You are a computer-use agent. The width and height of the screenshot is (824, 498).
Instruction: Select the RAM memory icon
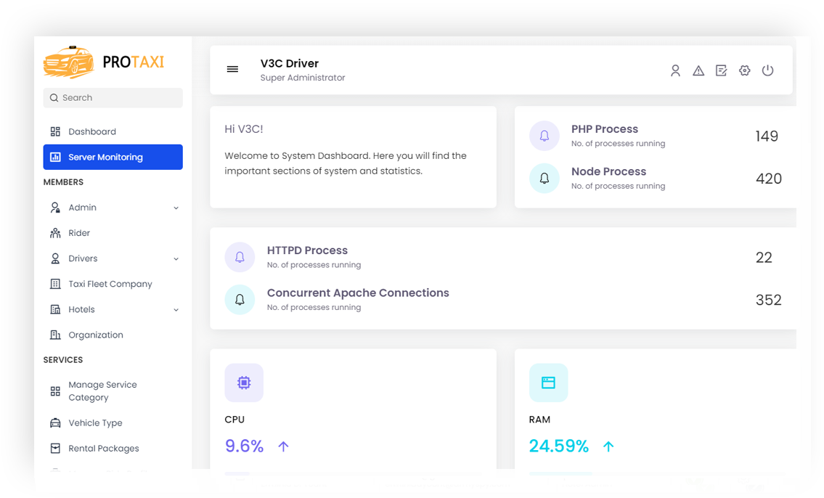pos(549,383)
